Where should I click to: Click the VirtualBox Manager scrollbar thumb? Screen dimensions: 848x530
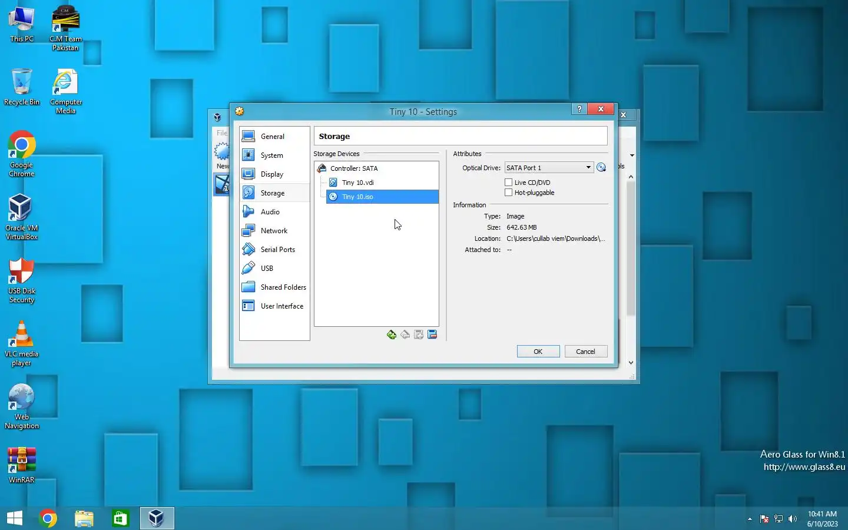click(x=631, y=249)
